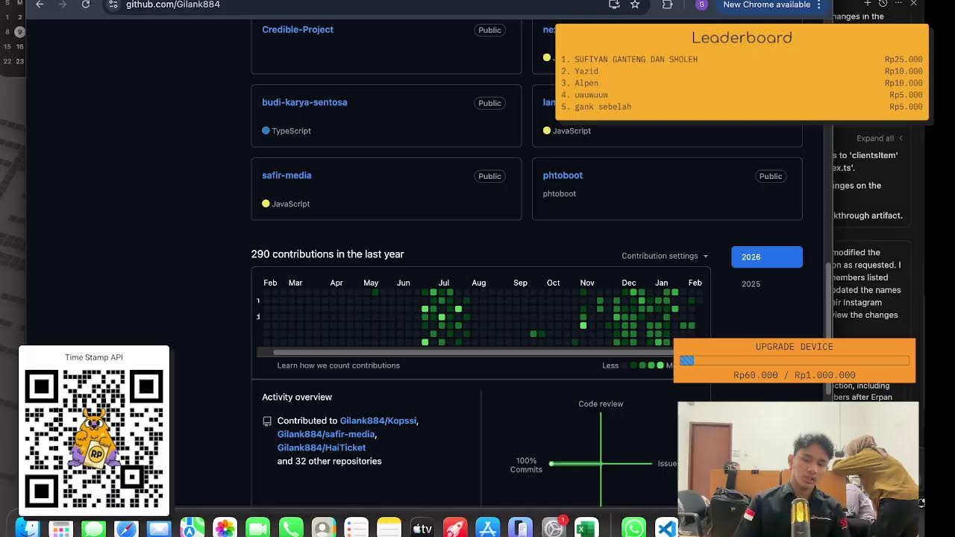Click the UPGRADE DEVICE progress bar
955x537 pixels.
(x=795, y=361)
